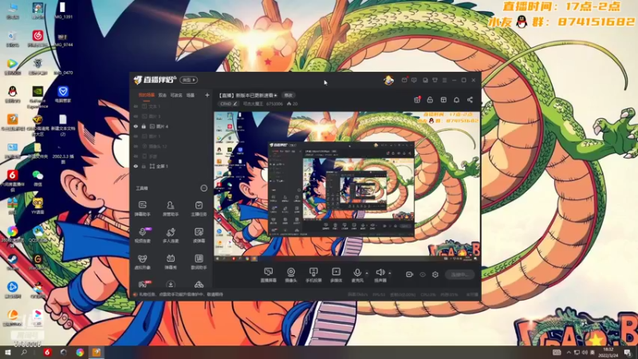Click the record video icon beside the settings gear

409,274
